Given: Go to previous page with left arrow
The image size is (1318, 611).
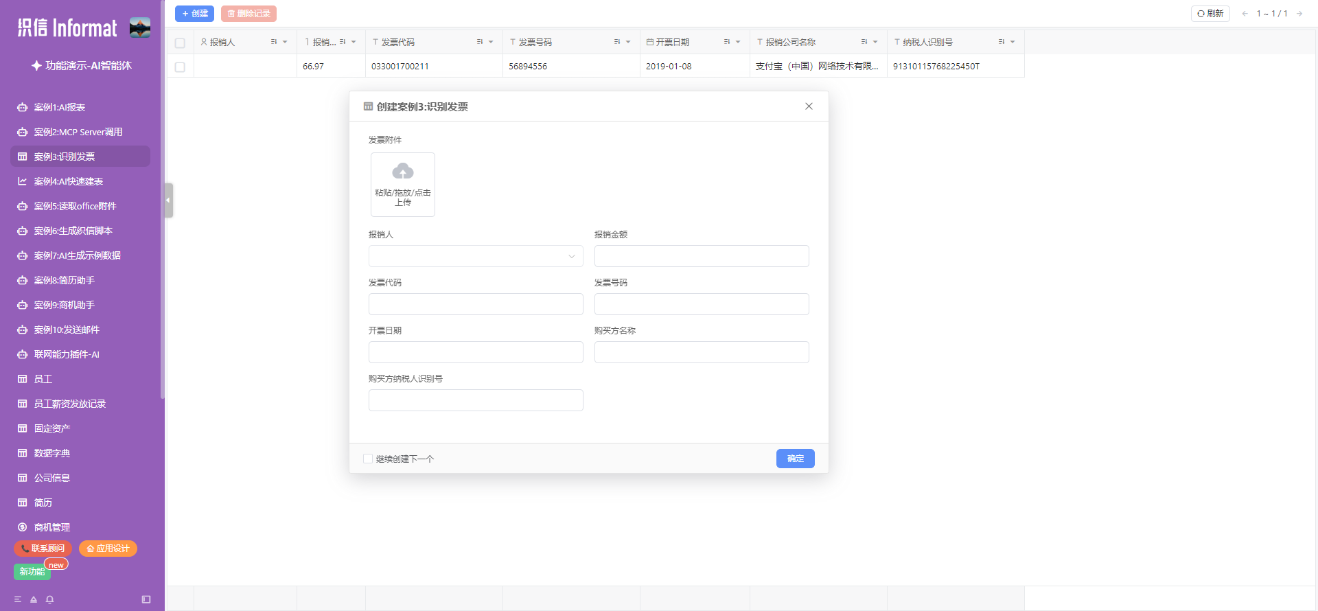Looking at the screenshot, I should coord(1245,14).
